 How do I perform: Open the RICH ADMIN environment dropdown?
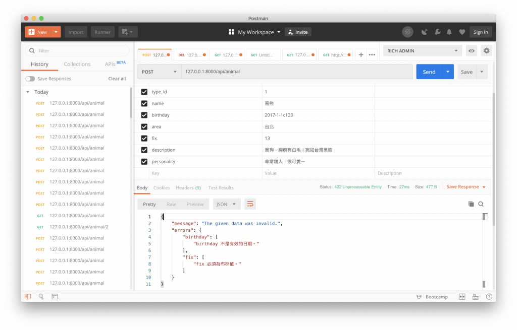point(423,51)
